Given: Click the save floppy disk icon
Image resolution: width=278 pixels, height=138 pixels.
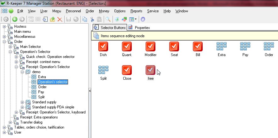Looking at the screenshot, I should tap(68, 19).
